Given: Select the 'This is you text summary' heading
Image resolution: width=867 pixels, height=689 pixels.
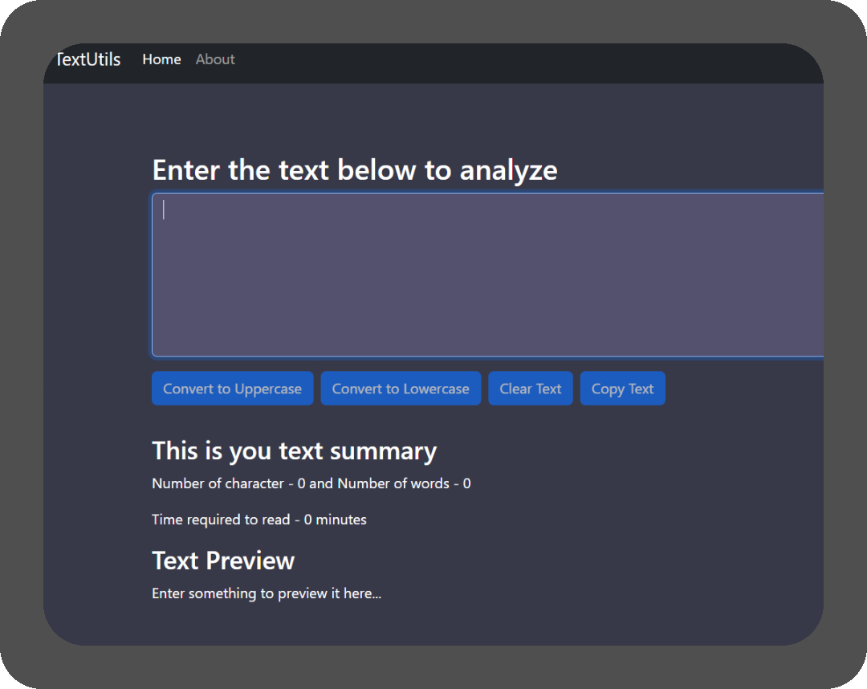Looking at the screenshot, I should 294,450.
